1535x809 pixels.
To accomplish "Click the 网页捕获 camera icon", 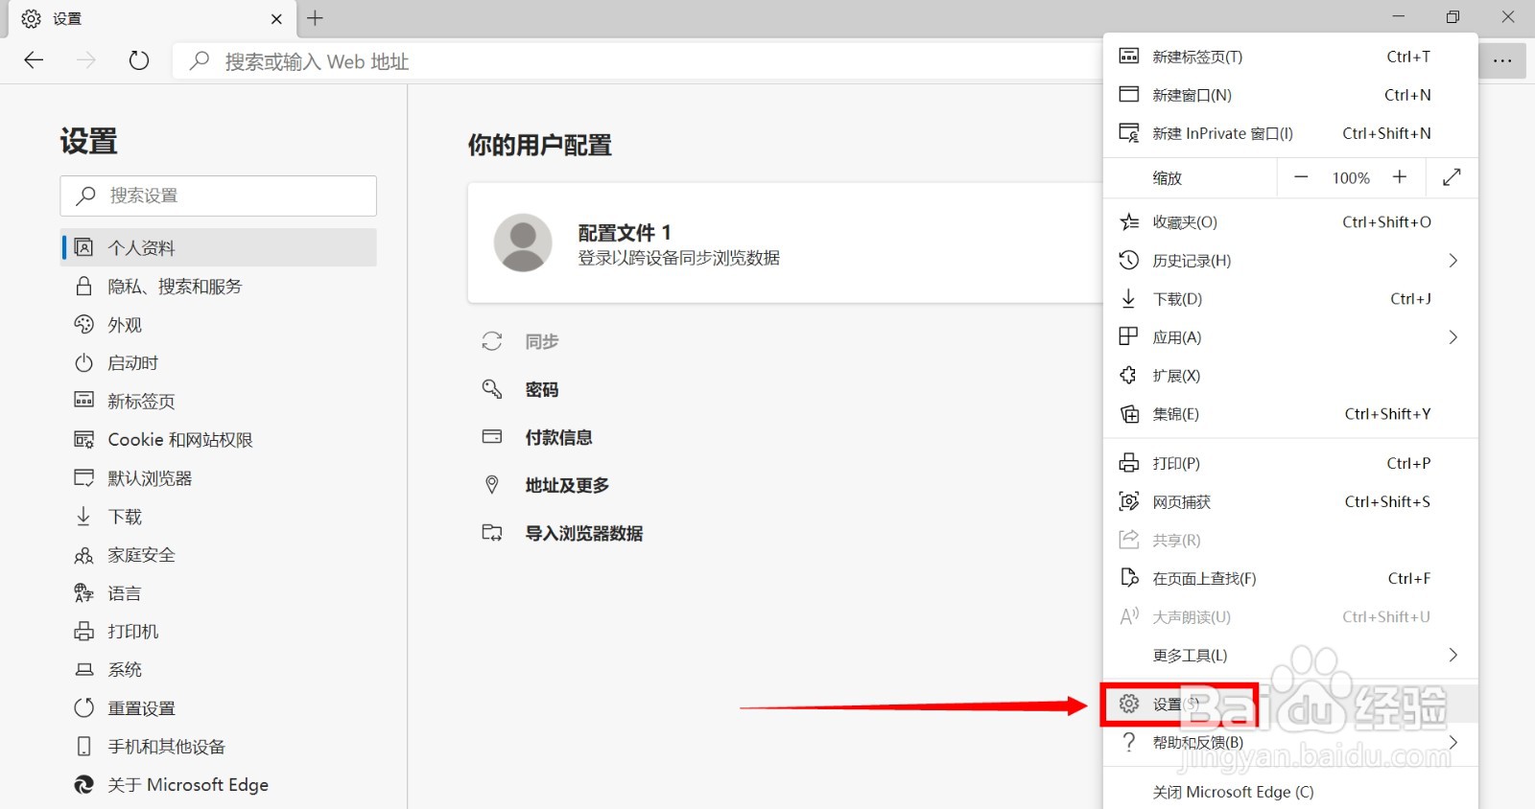I will pos(1129,501).
